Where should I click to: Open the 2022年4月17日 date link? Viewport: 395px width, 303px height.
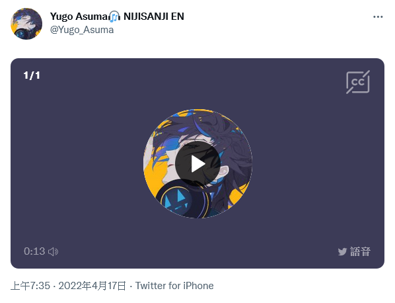[92, 286]
